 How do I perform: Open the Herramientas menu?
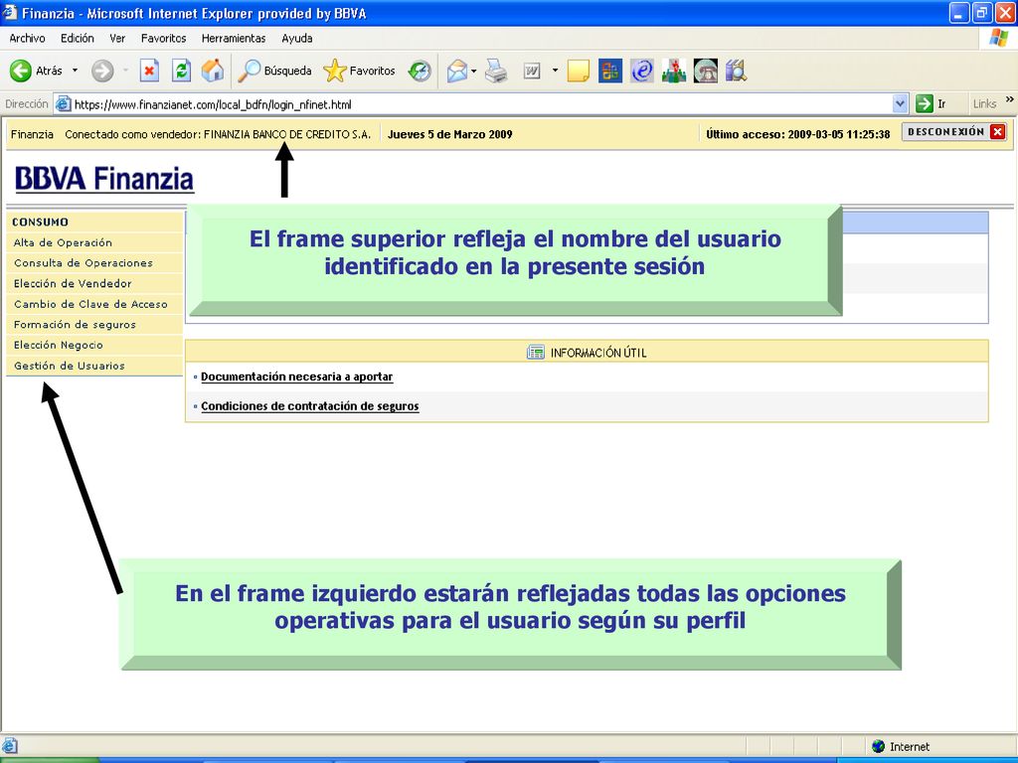(234, 39)
